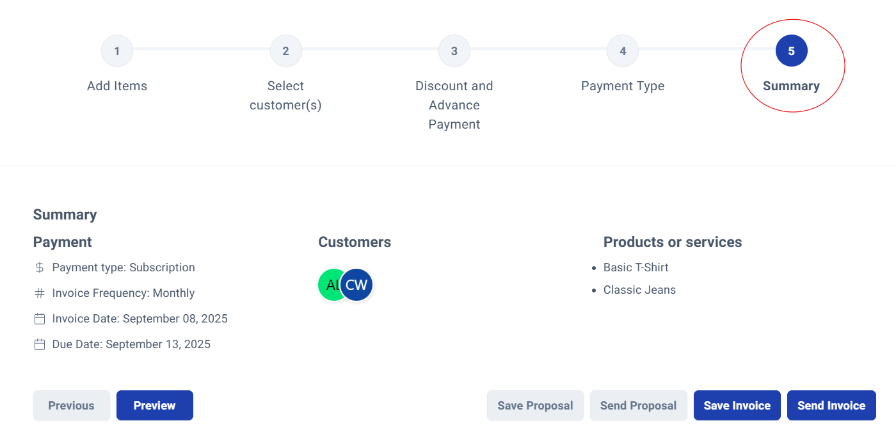Click the Basic T-Shirt product item
The width and height of the screenshot is (896, 430).
[x=636, y=267]
